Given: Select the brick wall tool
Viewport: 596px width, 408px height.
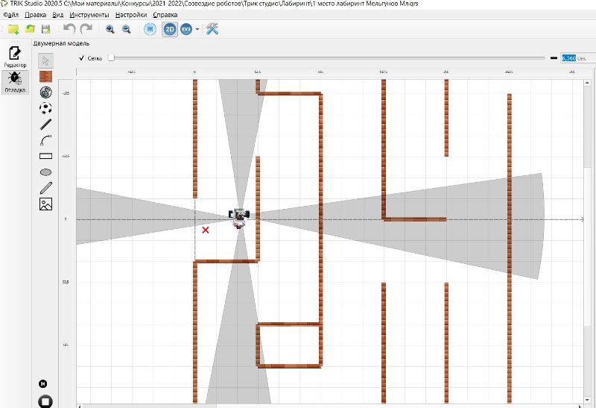Looking at the screenshot, I should [45, 76].
